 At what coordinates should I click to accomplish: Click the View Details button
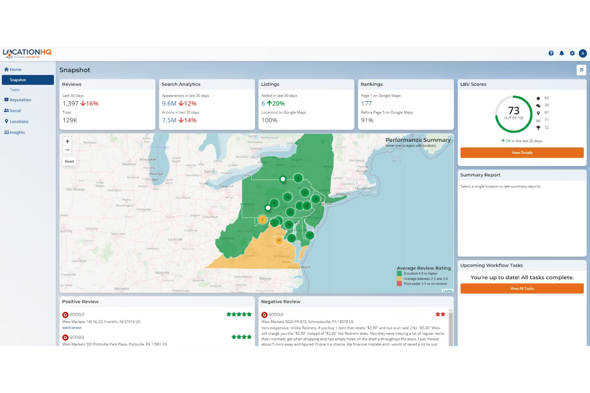click(x=522, y=153)
